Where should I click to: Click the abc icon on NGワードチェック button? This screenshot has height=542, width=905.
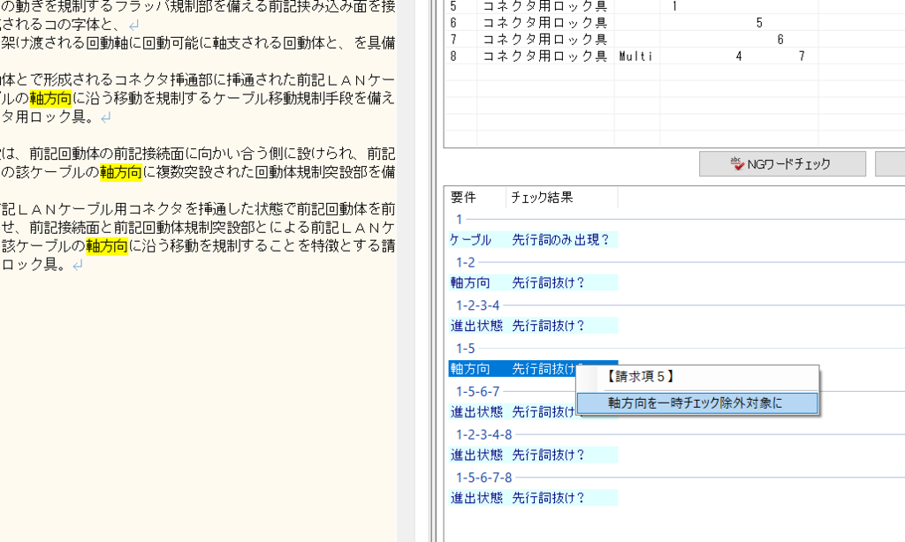point(736,163)
